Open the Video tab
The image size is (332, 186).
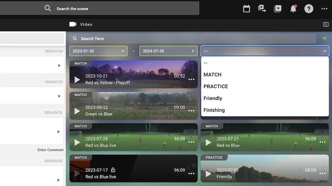point(81,24)
